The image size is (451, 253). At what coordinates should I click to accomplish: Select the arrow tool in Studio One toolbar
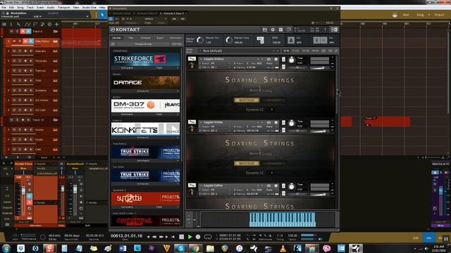tap(102, 15)
